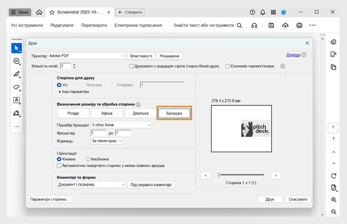Select the Брошура sizing tab

click(x=174, y=113)
